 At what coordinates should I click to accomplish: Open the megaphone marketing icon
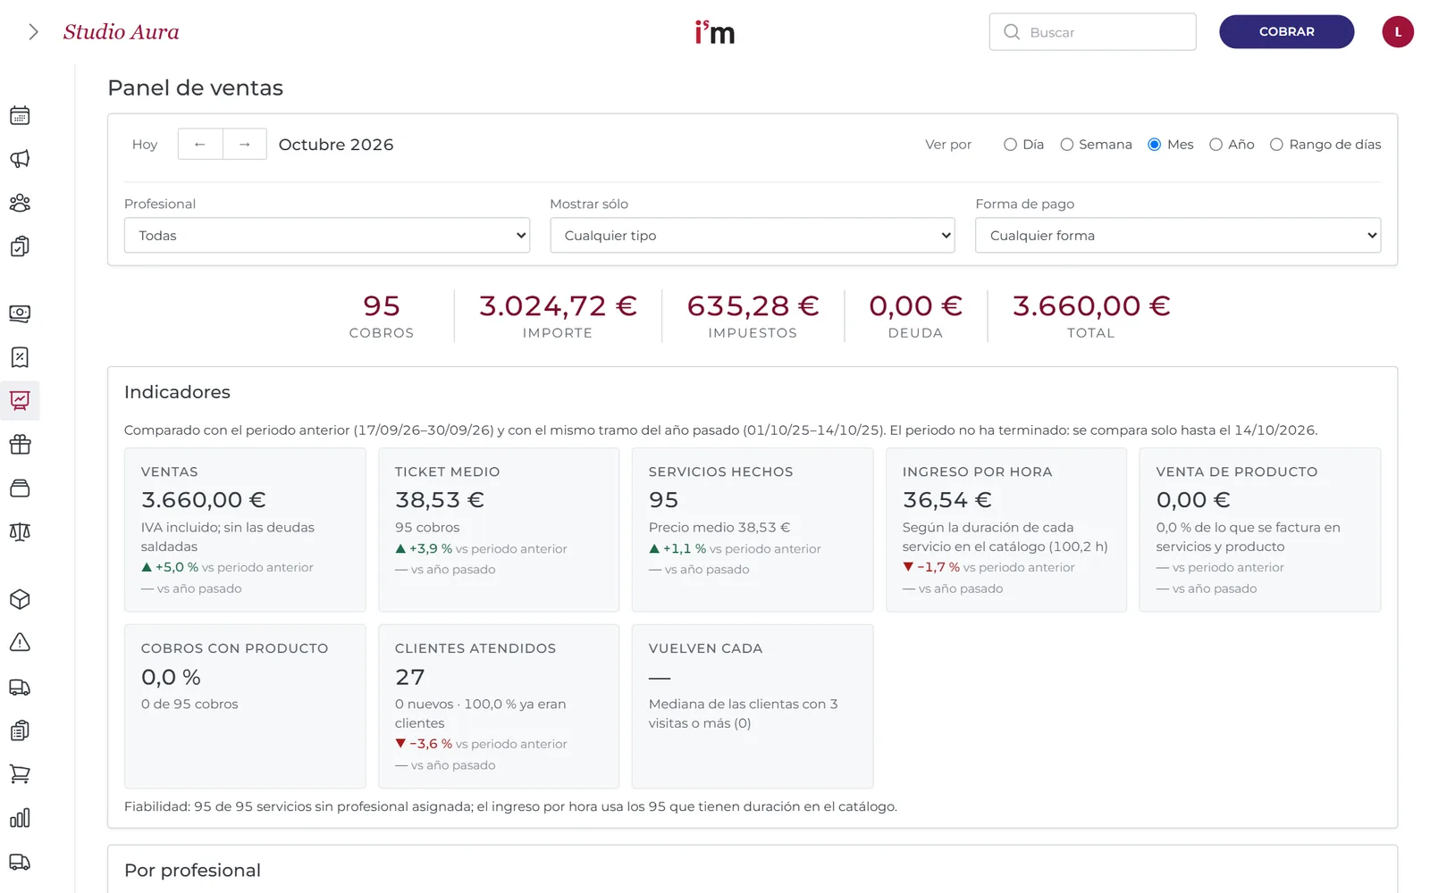(x=20, y=159)
